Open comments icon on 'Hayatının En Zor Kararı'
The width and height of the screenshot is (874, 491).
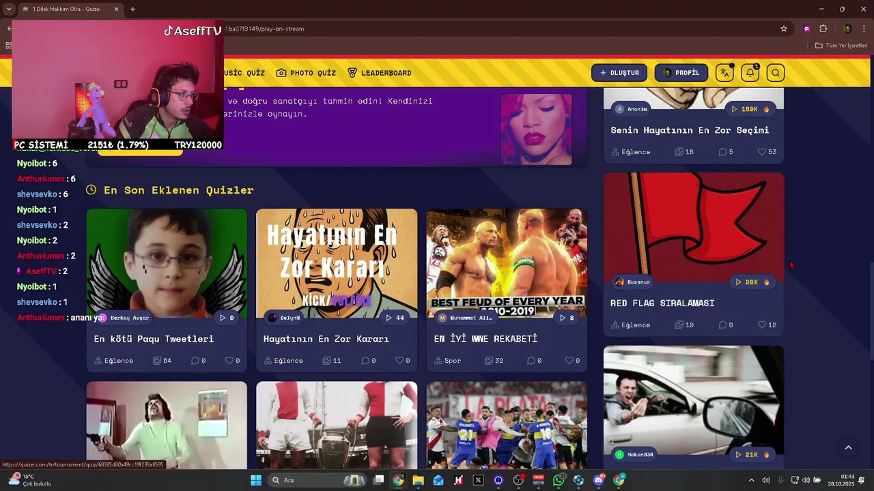click(365, 361)
